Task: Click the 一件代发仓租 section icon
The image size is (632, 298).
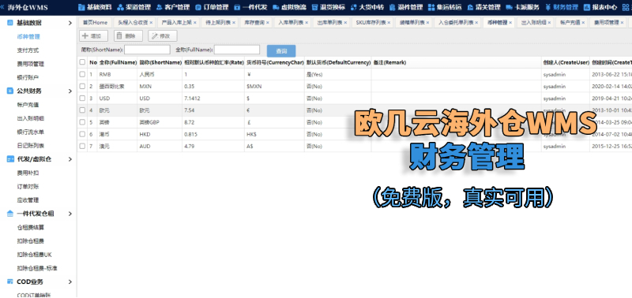Action: [x=10, y=214]
